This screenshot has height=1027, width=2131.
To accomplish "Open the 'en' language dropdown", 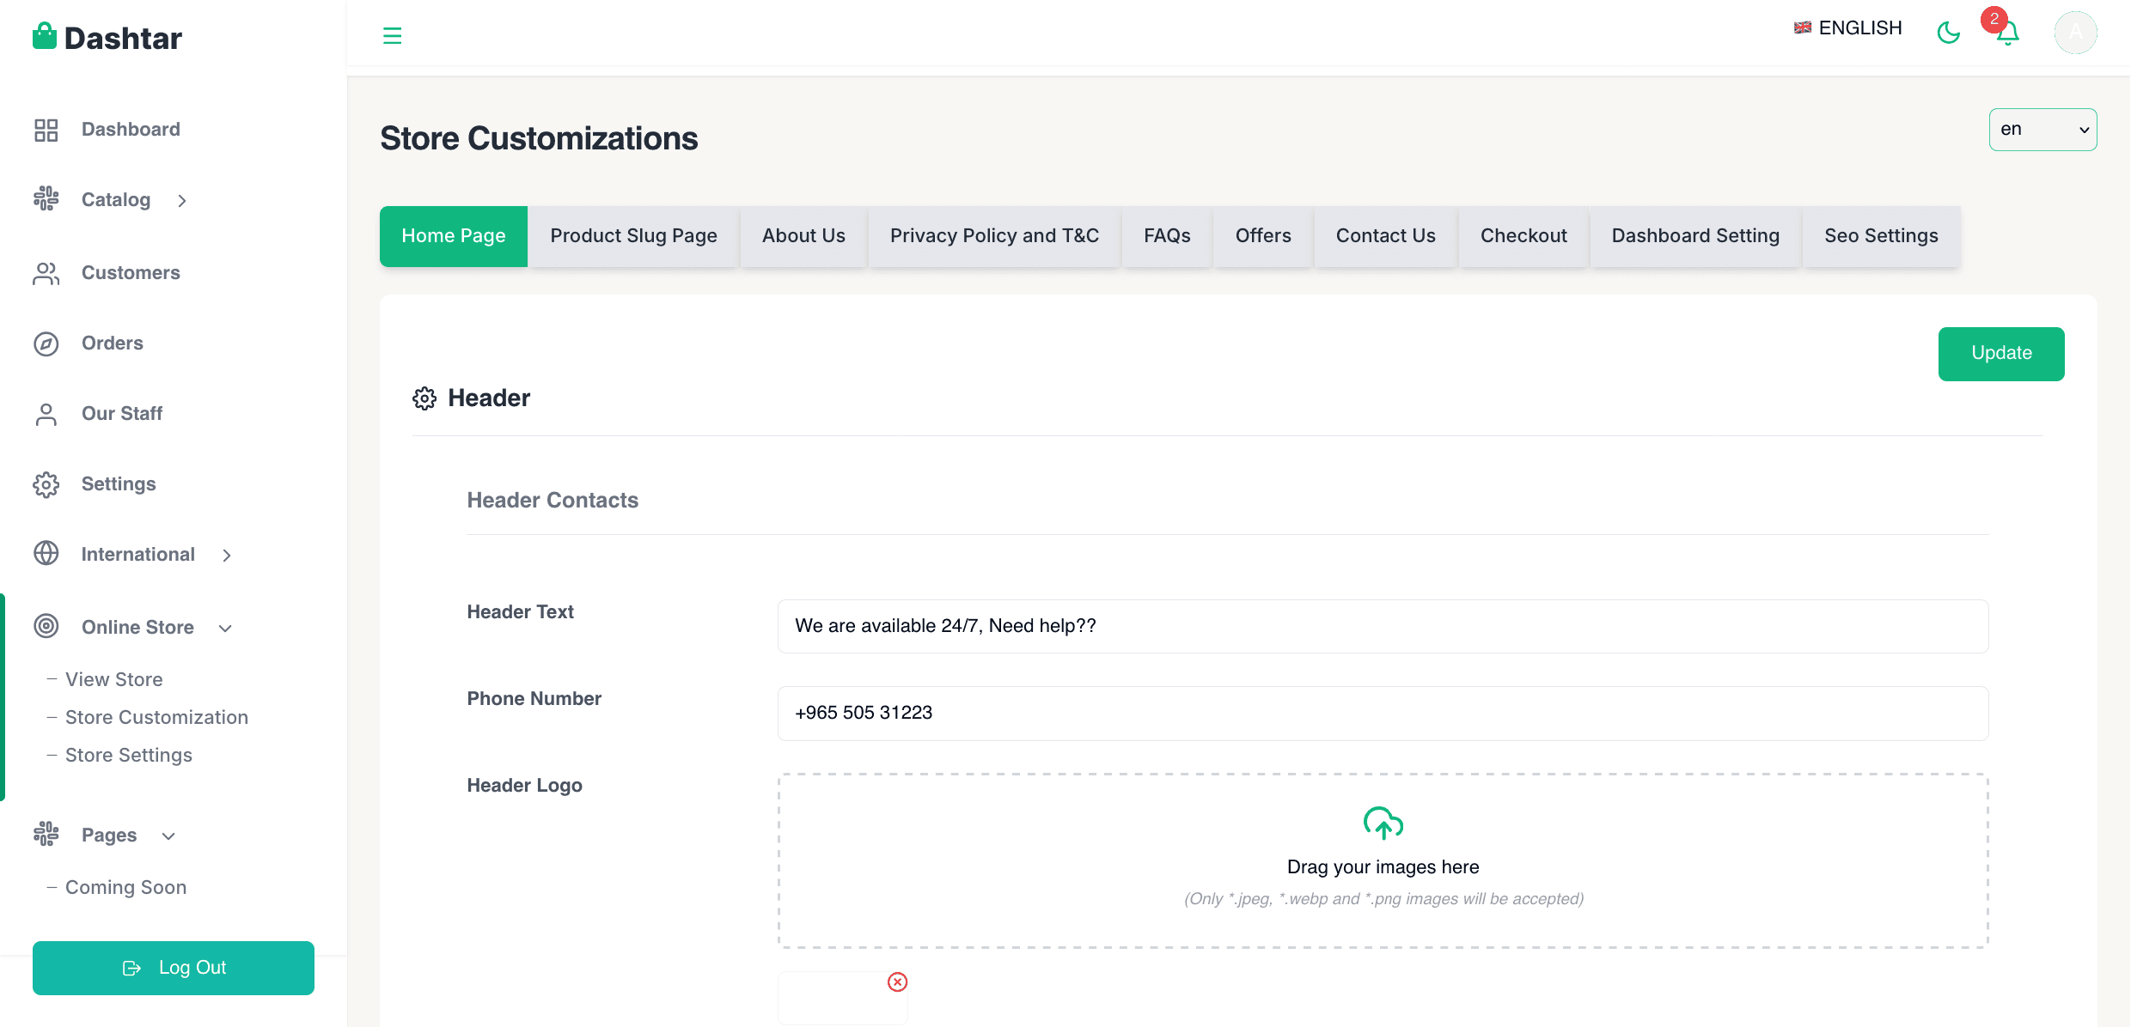I will (x=2042, y=129).
